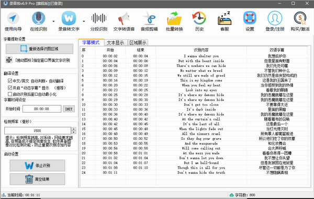
Task: Select row "Will come calling out"
Action: [x=194, y=148]
